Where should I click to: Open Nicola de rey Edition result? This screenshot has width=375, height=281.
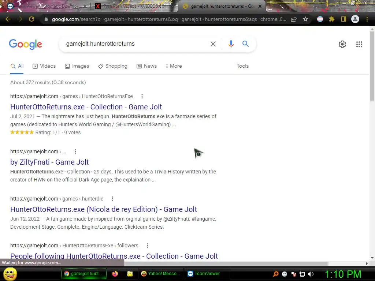coord(104,209)
